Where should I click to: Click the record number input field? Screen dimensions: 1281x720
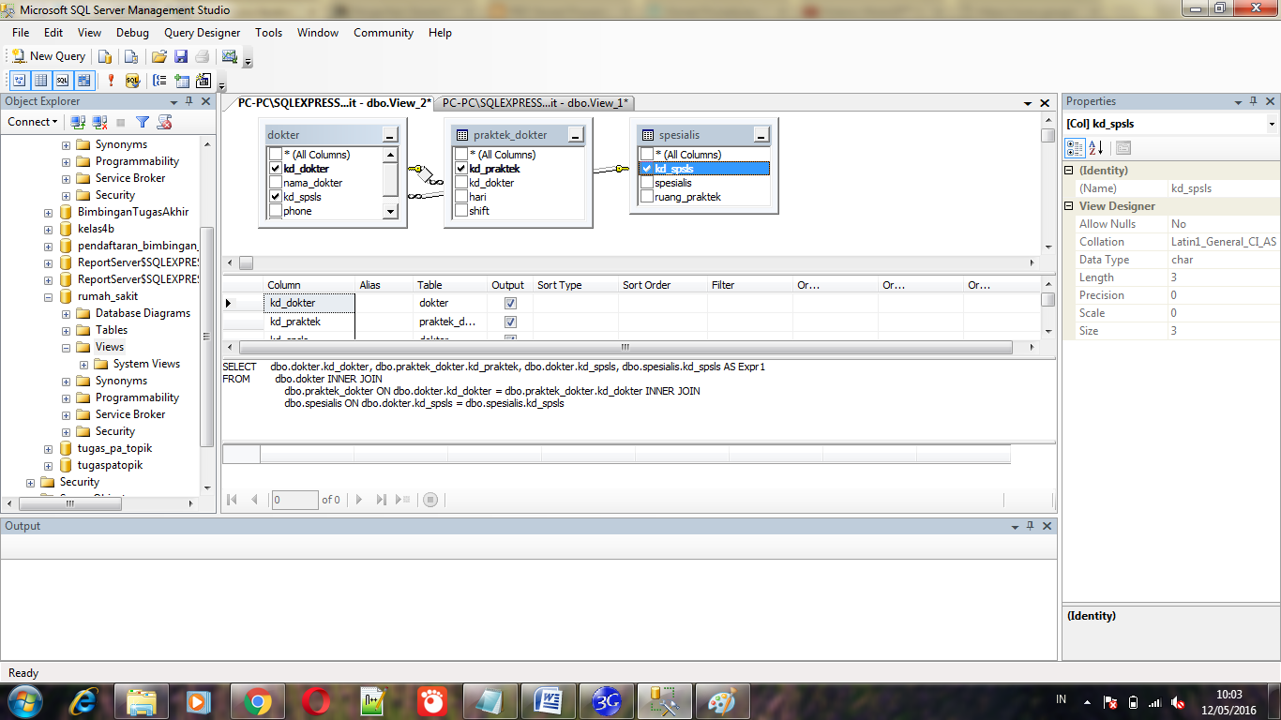(x=294, y=500)
